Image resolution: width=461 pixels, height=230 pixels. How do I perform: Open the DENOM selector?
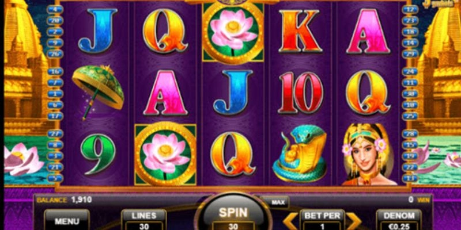point(399,220)
